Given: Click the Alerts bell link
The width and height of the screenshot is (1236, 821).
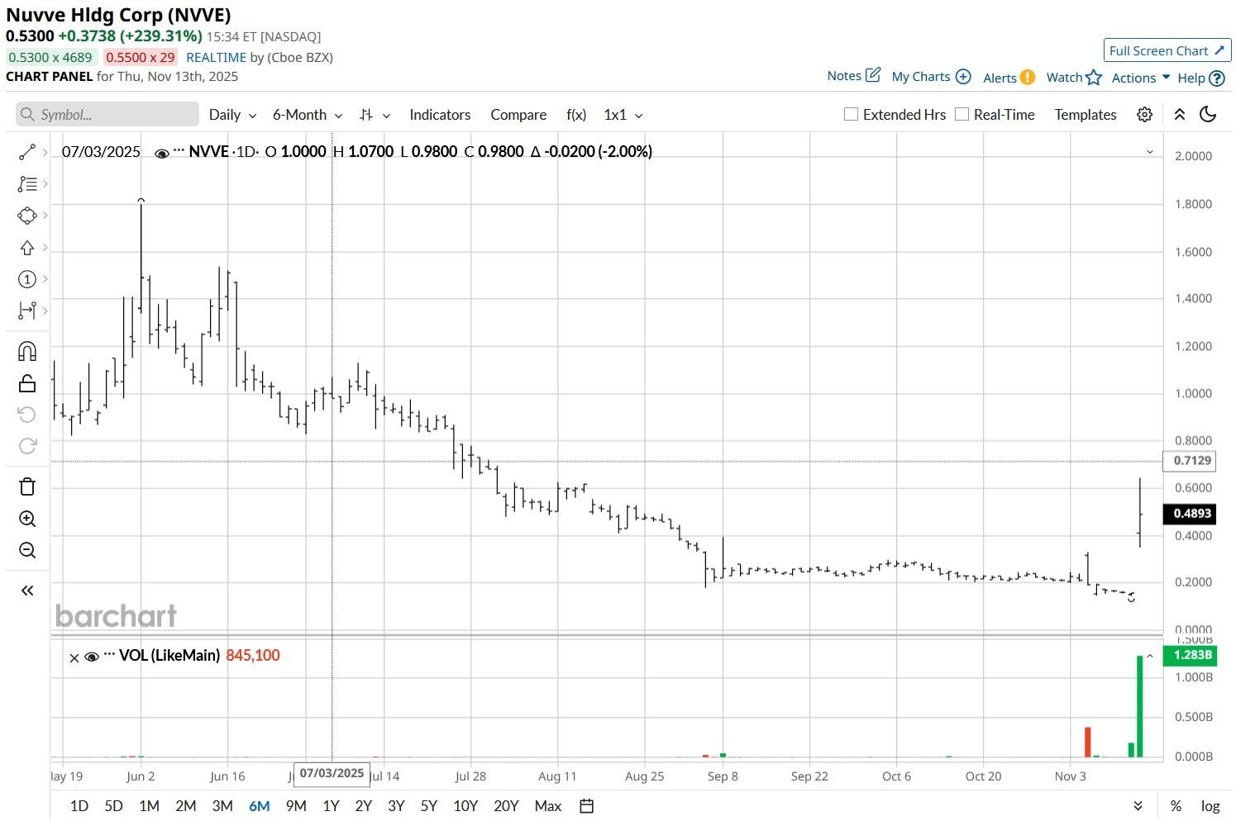Looking at the screenshot, I should 1009,78.
